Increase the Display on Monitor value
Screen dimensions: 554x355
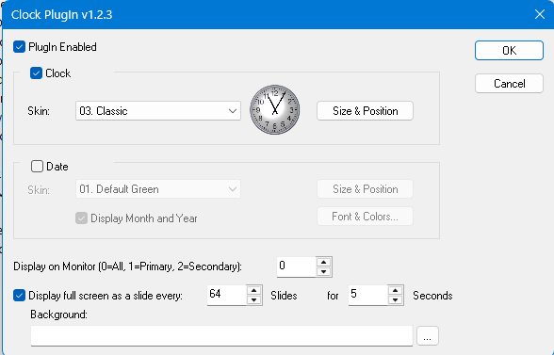click(324, 262)
